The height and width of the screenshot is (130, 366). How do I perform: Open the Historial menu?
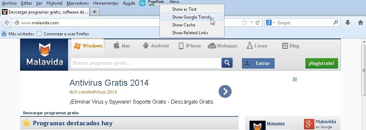pos(54,3)
